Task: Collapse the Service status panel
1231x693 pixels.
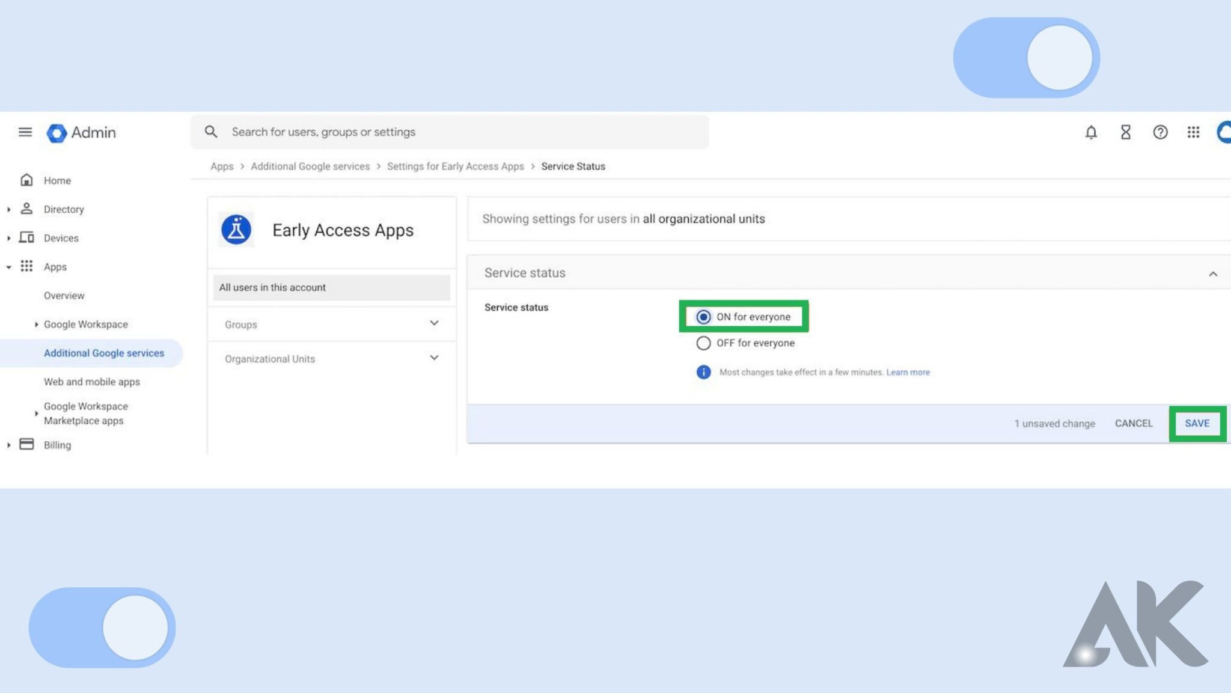Action: [1212, 272]
